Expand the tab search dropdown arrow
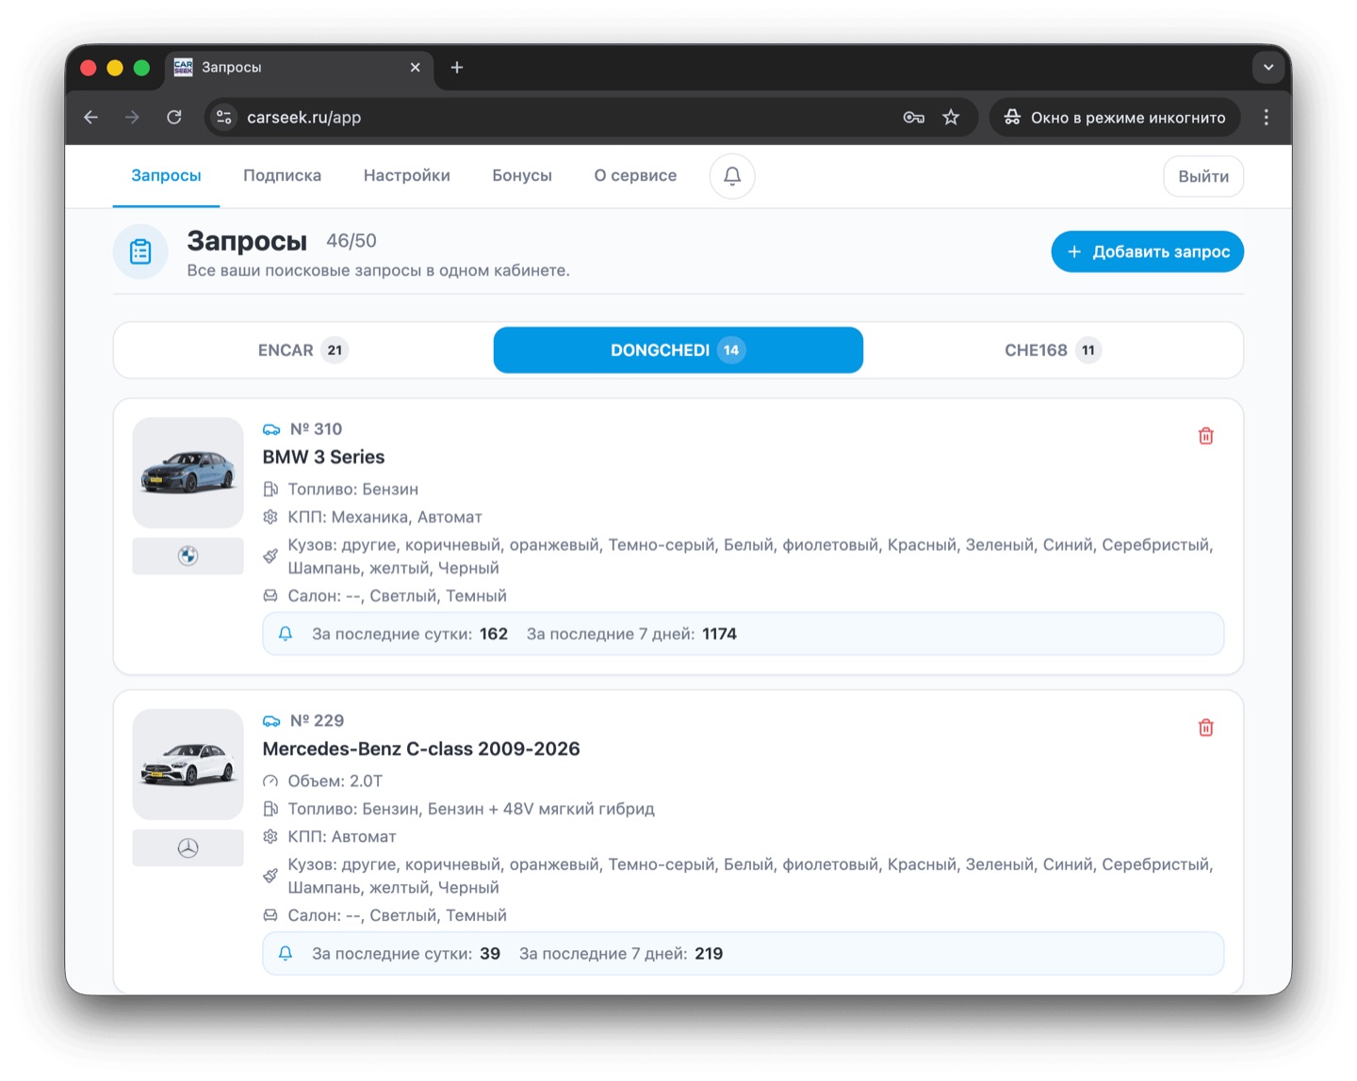The image size is (1357, 1081). tap(1268, 68)
